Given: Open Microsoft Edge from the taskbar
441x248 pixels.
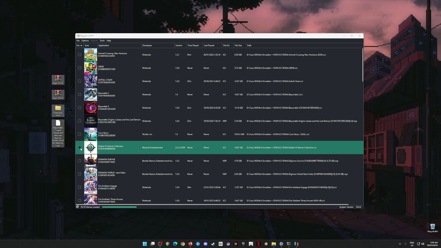Looking at the screenshot, I should click(175, 244).
